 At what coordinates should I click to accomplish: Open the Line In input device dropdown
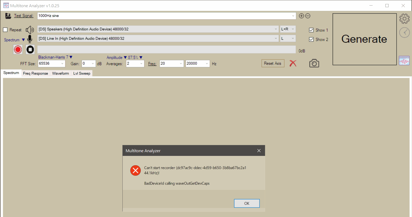[x=276, y=39]
